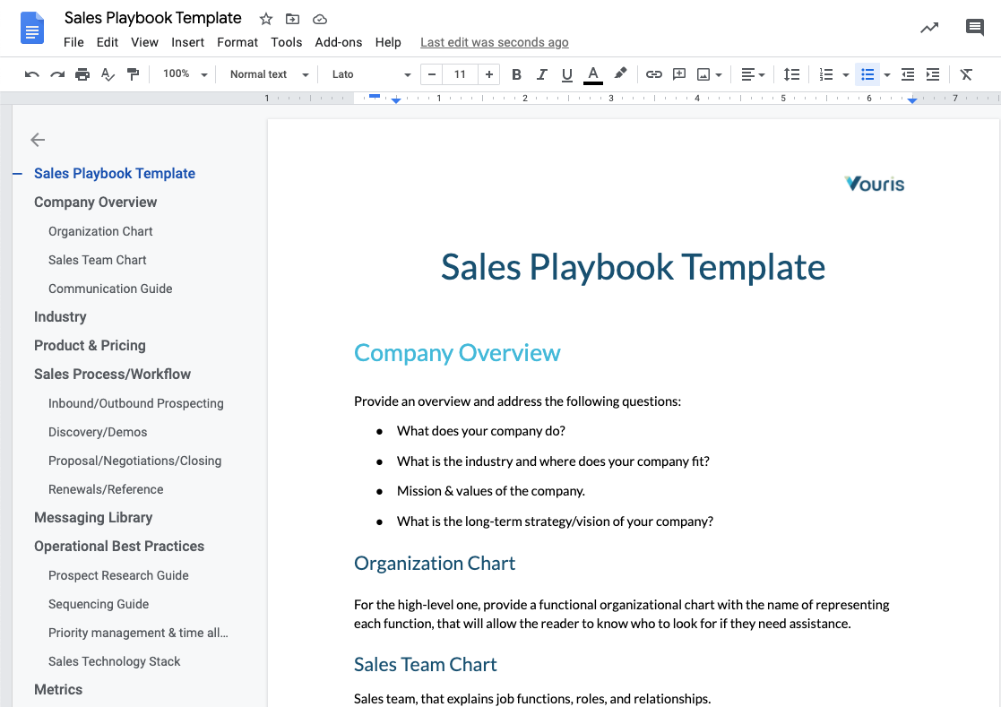This screenshot has height=707, width=1001.
Task: Click the right indent marker on ruler
Action: tap(912, 101)
